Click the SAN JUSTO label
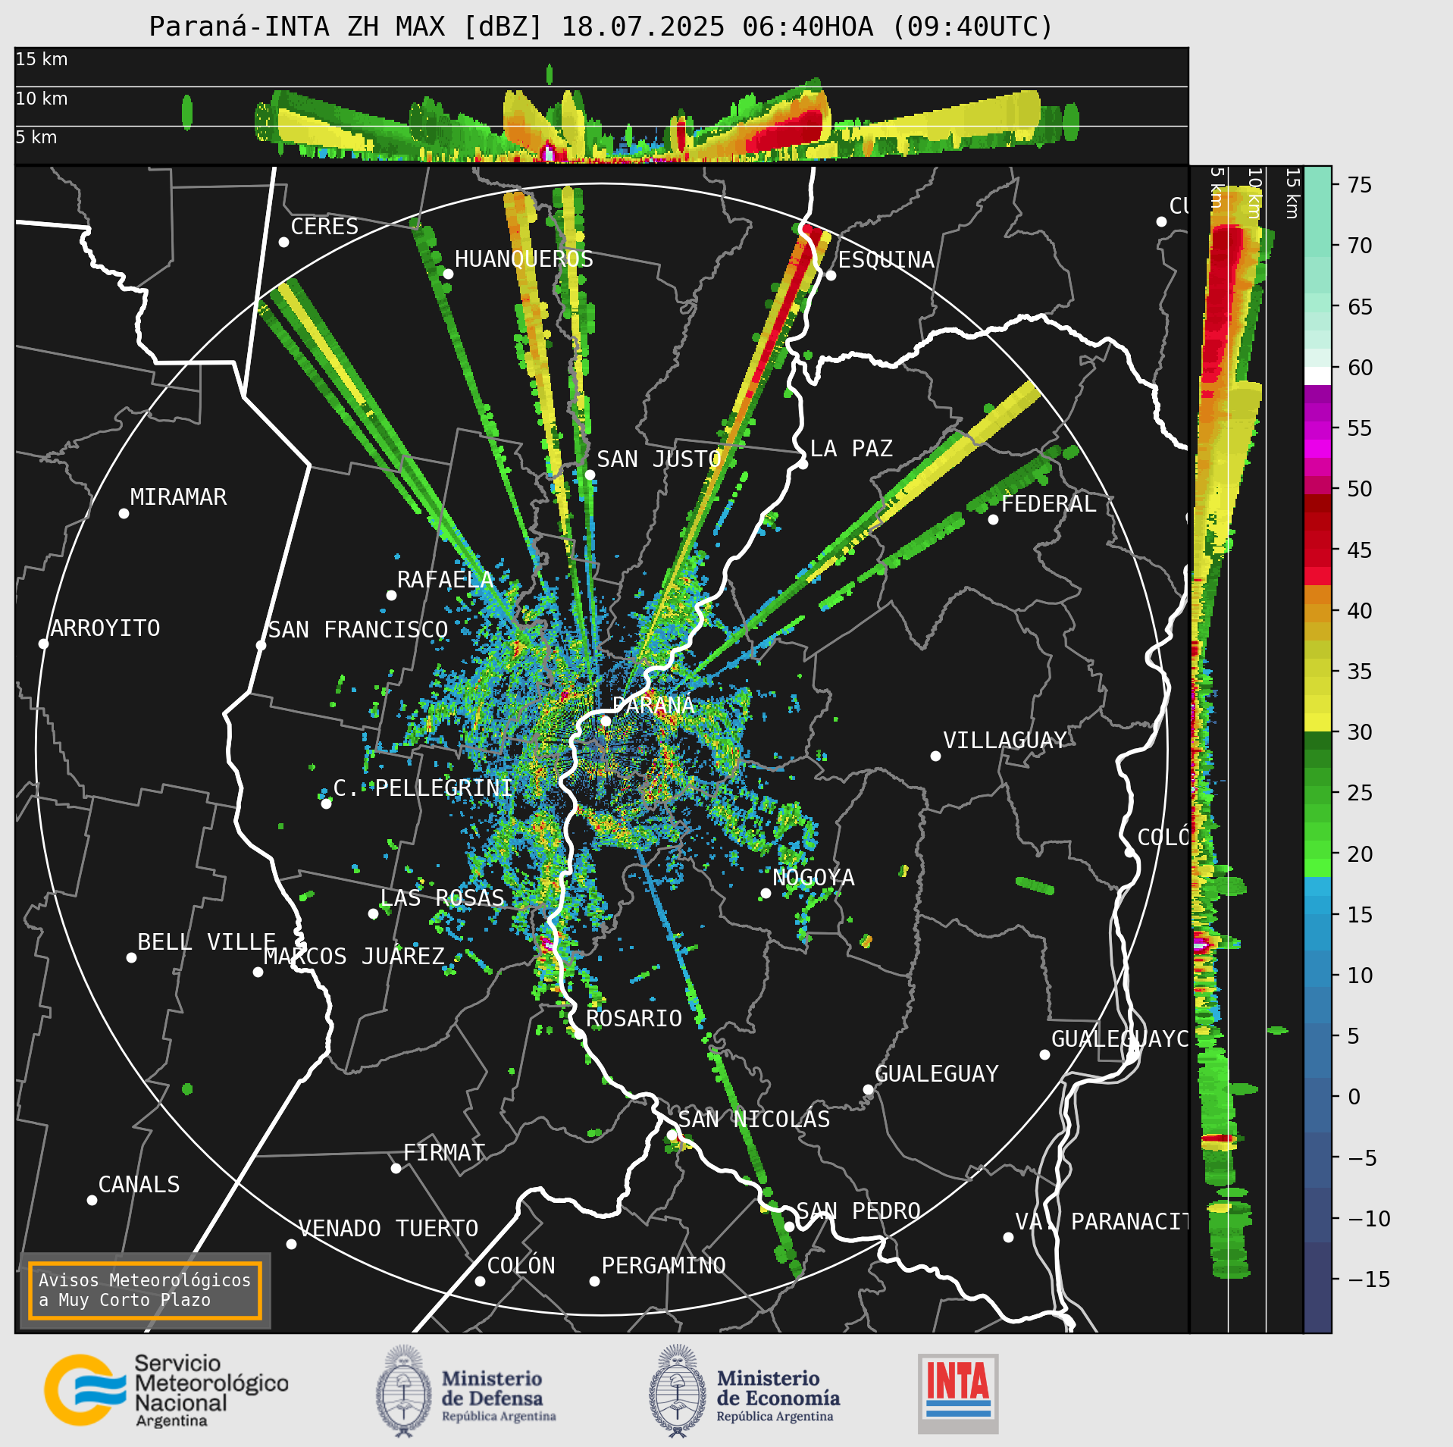This screenshot has width=1453, height=1447. point(659,459)
